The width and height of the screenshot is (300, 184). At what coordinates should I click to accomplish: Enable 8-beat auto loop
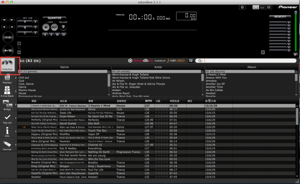[51, 35]
